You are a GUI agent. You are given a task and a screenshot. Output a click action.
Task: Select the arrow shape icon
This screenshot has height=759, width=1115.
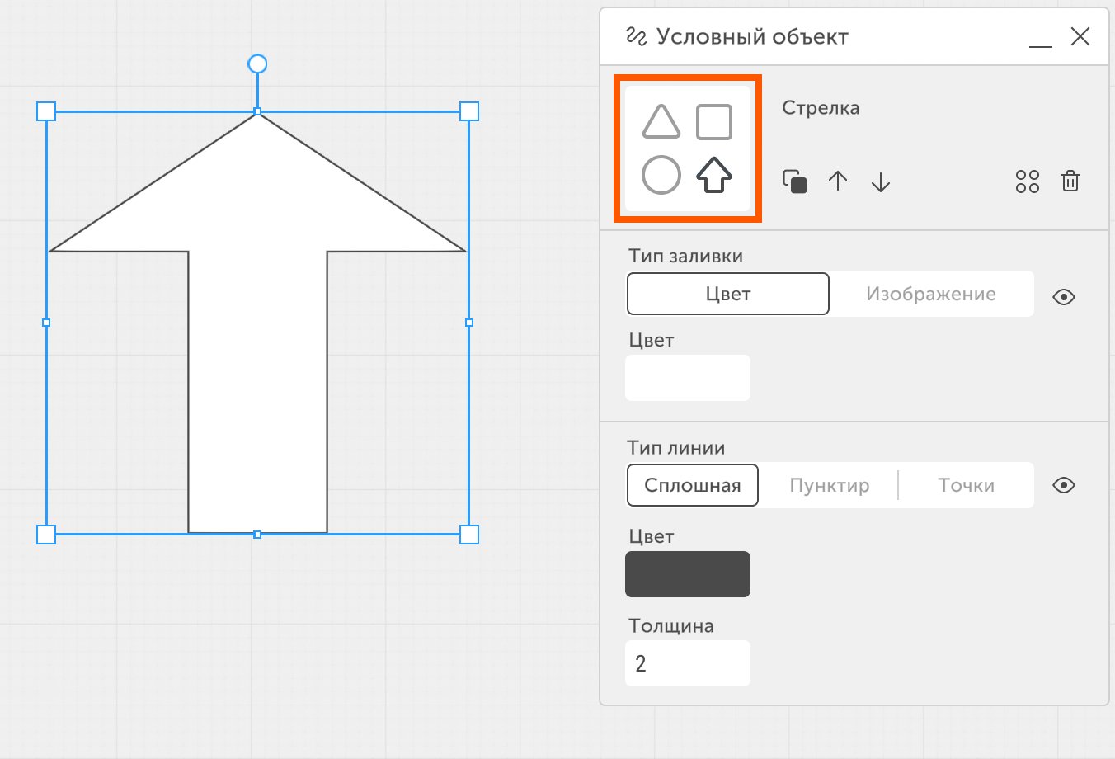coord(714,175)
